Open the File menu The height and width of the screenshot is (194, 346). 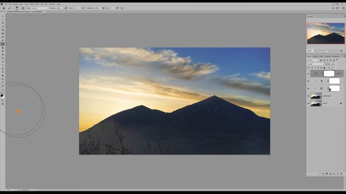[x=6, y=4]
